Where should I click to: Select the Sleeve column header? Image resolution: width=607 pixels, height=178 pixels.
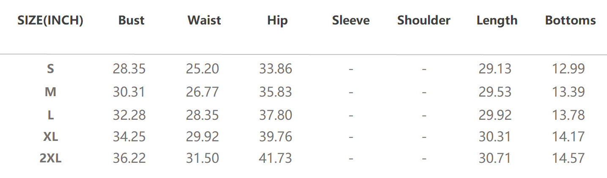(x=351, y=20)
